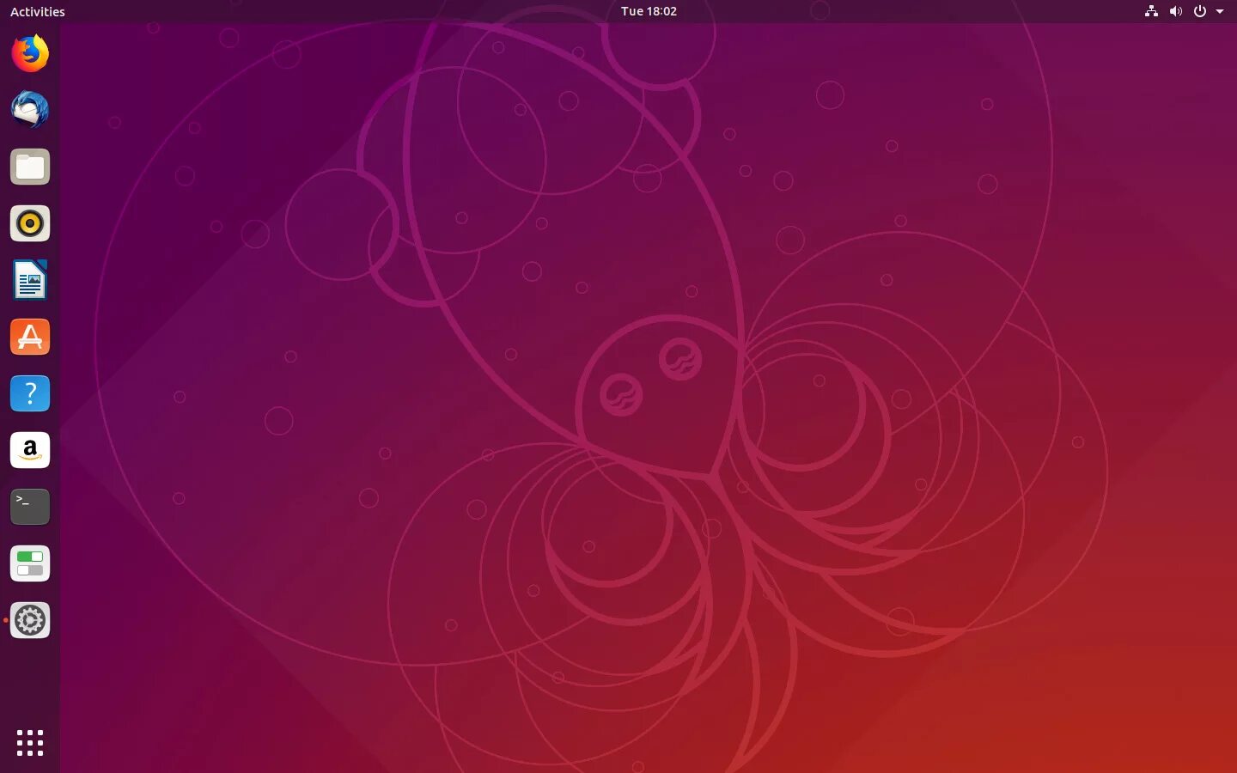Click the network status icon
This screenshot has width=1237, height=773.
(1151, 11)
